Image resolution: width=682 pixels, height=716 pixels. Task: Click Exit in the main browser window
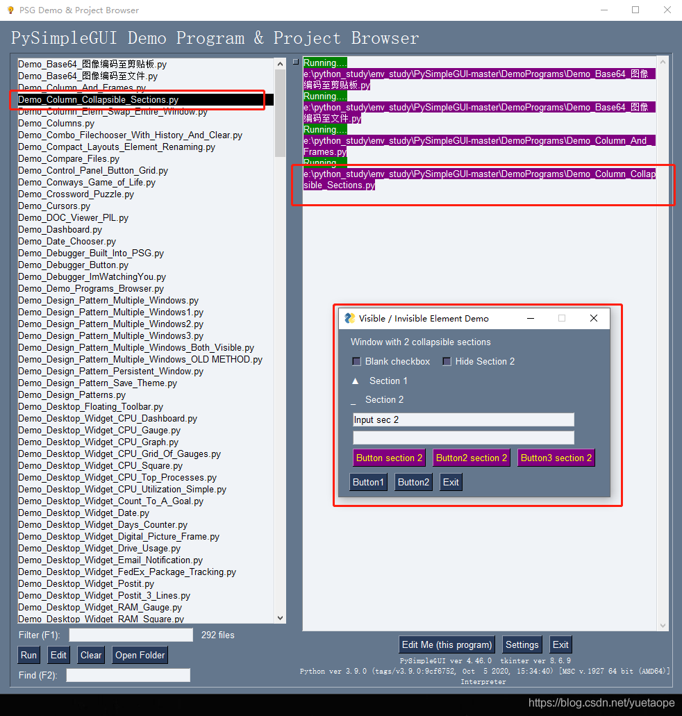click(x=560, y=644)
